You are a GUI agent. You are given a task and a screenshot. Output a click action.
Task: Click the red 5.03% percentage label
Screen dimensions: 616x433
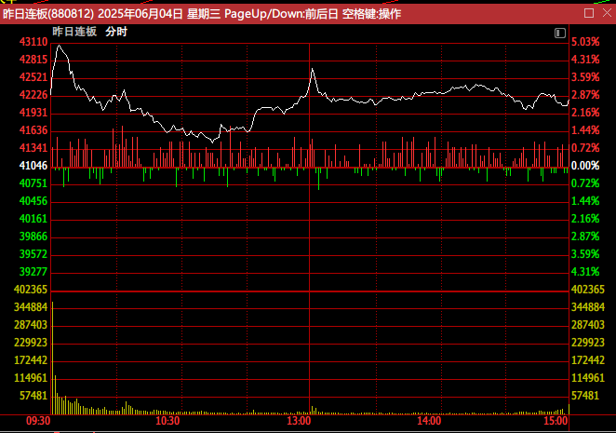(x=585, y=43)
